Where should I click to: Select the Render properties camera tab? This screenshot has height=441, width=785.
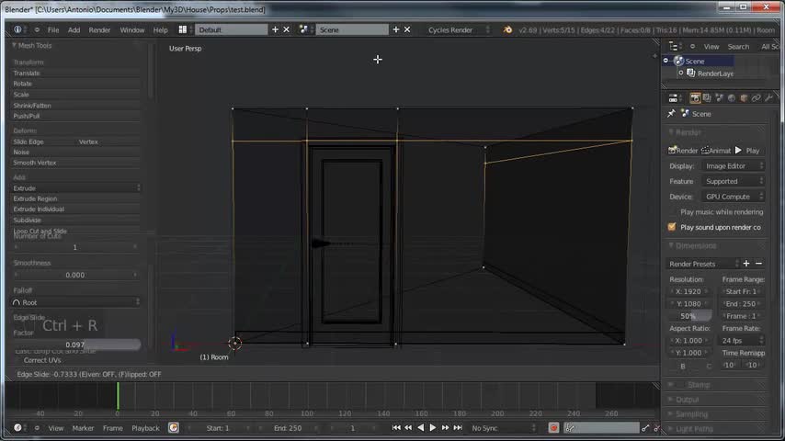point(694,98)
